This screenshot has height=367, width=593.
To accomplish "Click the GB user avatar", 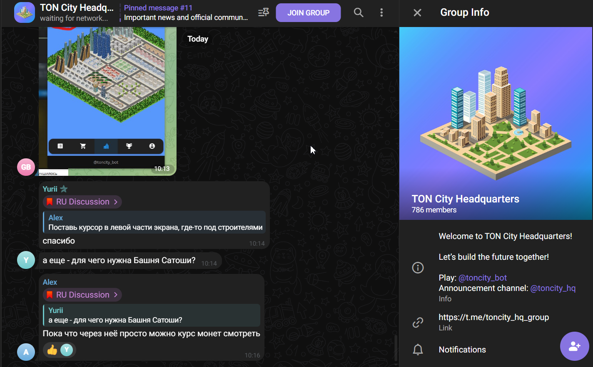I will tap(26, 167).
